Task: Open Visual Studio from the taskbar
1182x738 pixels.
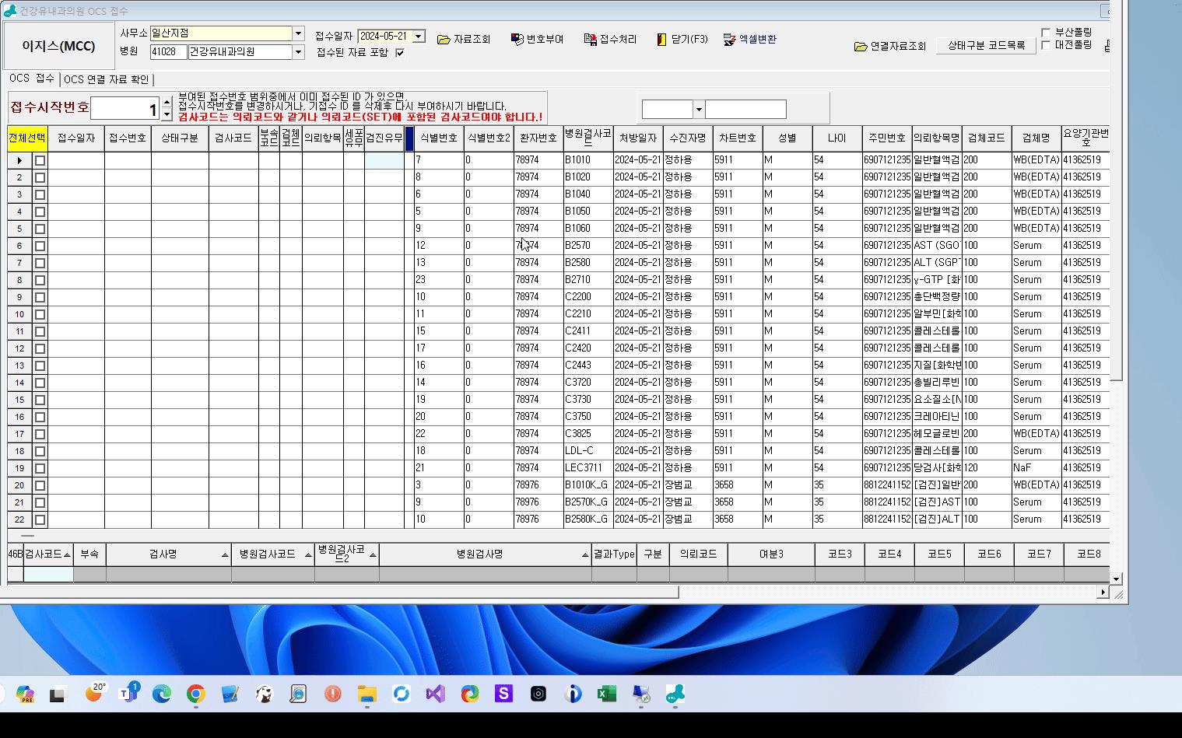Action: coord(436,694)
